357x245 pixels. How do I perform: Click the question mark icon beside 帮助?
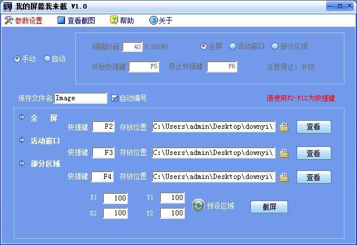114,20
